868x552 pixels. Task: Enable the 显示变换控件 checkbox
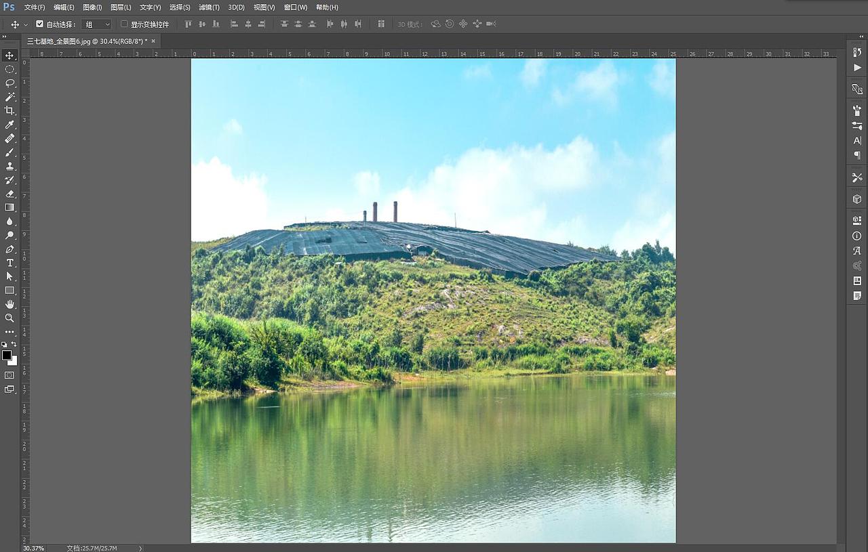pos(124,24)
